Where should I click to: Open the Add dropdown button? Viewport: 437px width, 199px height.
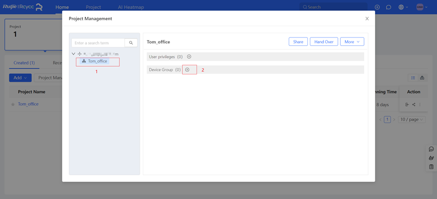[20, 78]
